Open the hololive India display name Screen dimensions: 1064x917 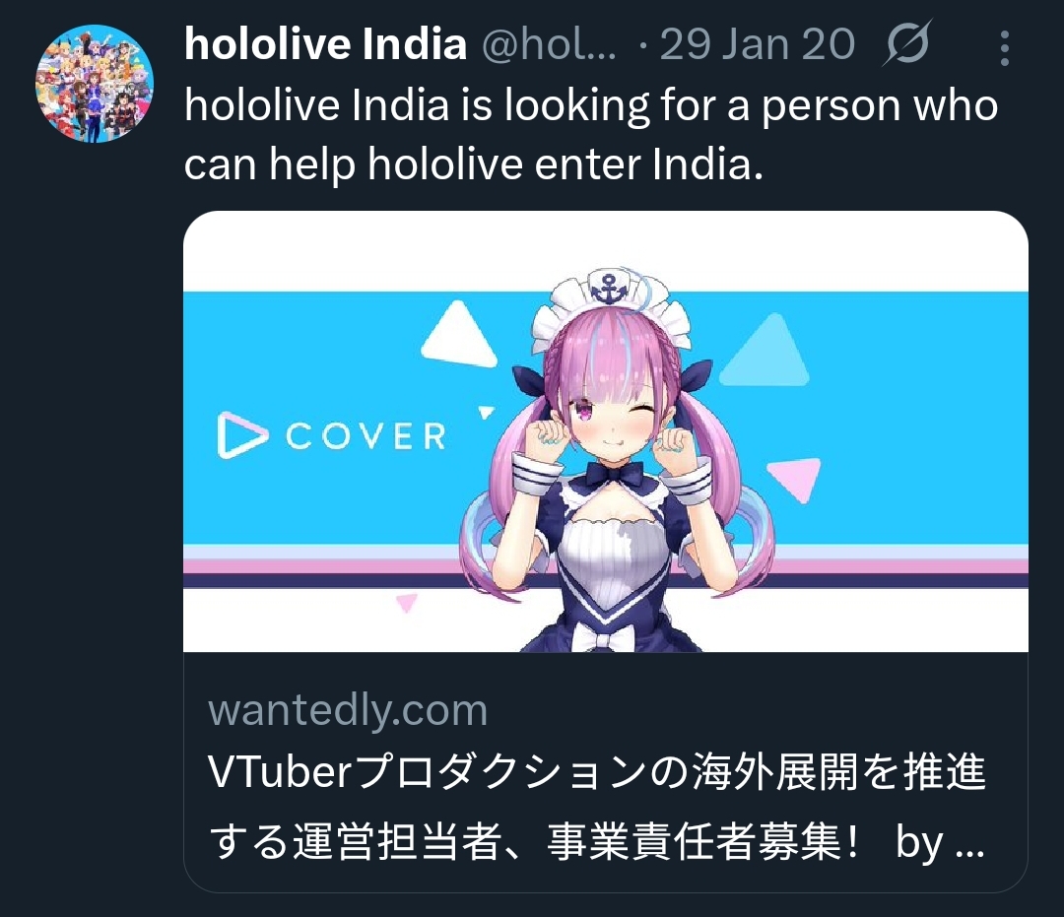pyautogui.click(x=326, y=44)
